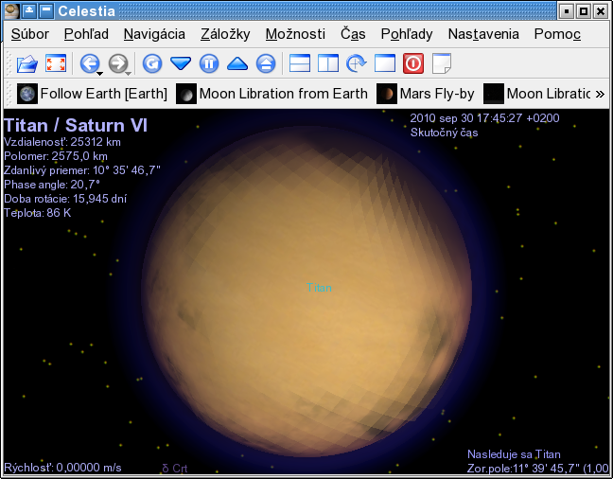This screenshot has width=613, height=479.
Task: Pause the simulation time
Action: coord(209,64)
